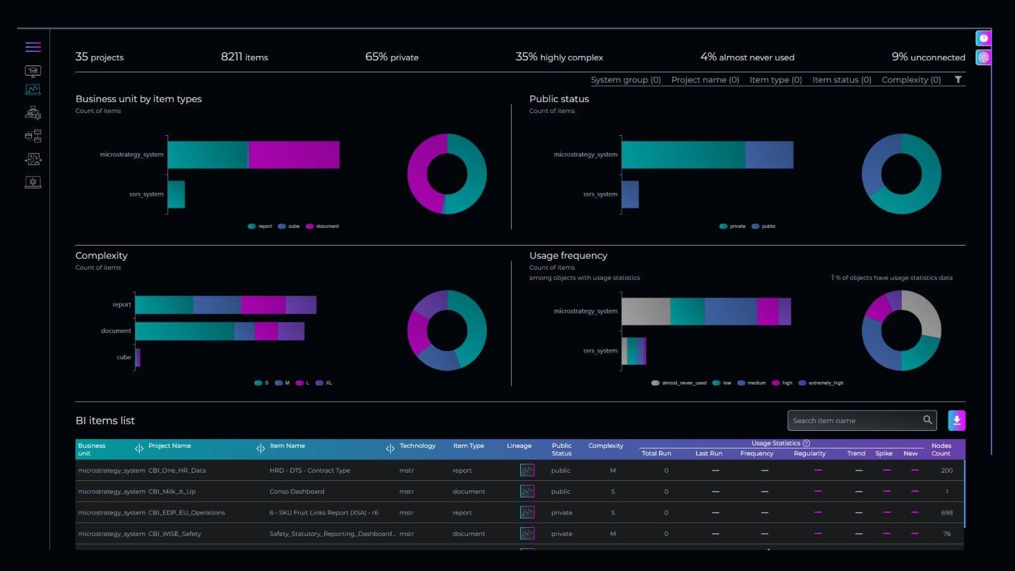Click the laptop settings gear sidebar icon
The image size is (1015, 571).
pos(33,183)
